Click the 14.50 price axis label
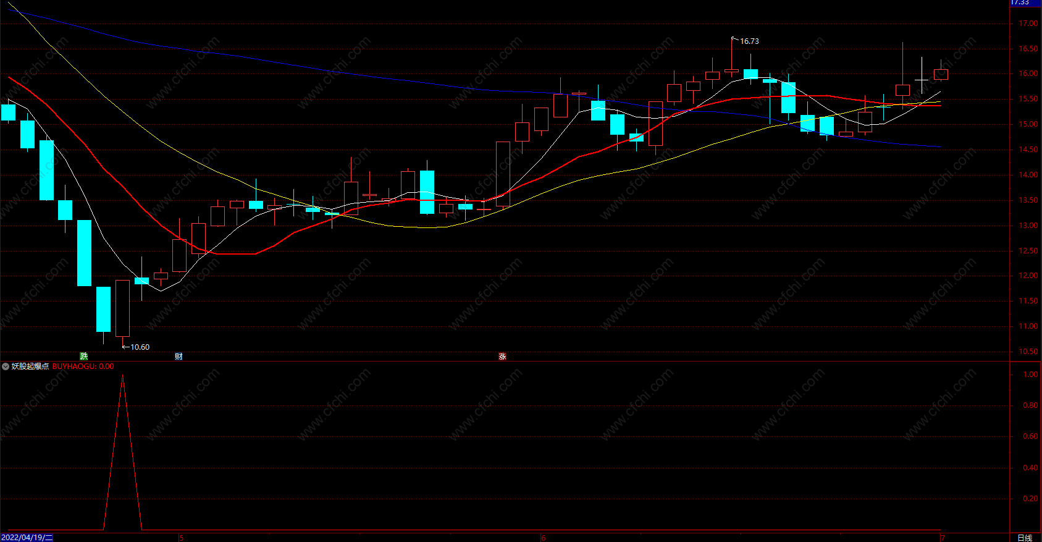1042x542 pixels. [x=1028, y=150]
